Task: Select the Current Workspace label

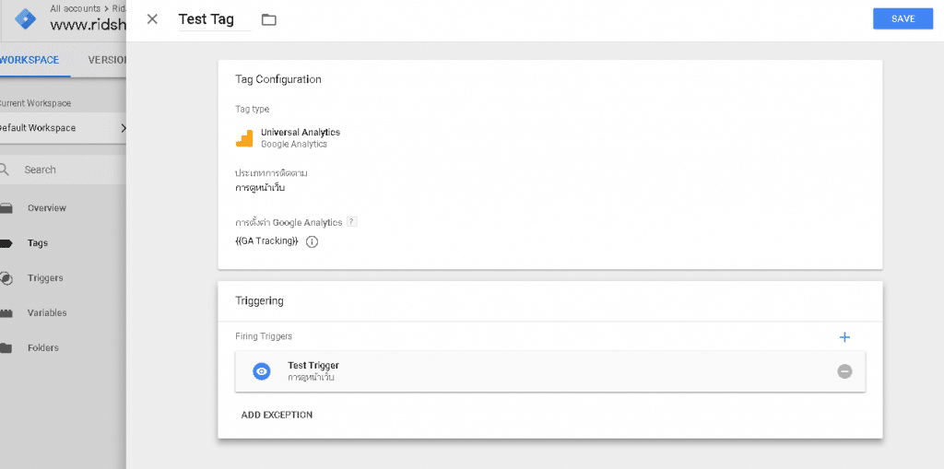Action: 35,103
